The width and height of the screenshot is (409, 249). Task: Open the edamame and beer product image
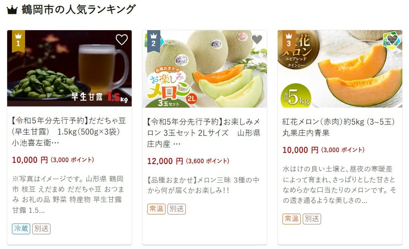point(69,68)
